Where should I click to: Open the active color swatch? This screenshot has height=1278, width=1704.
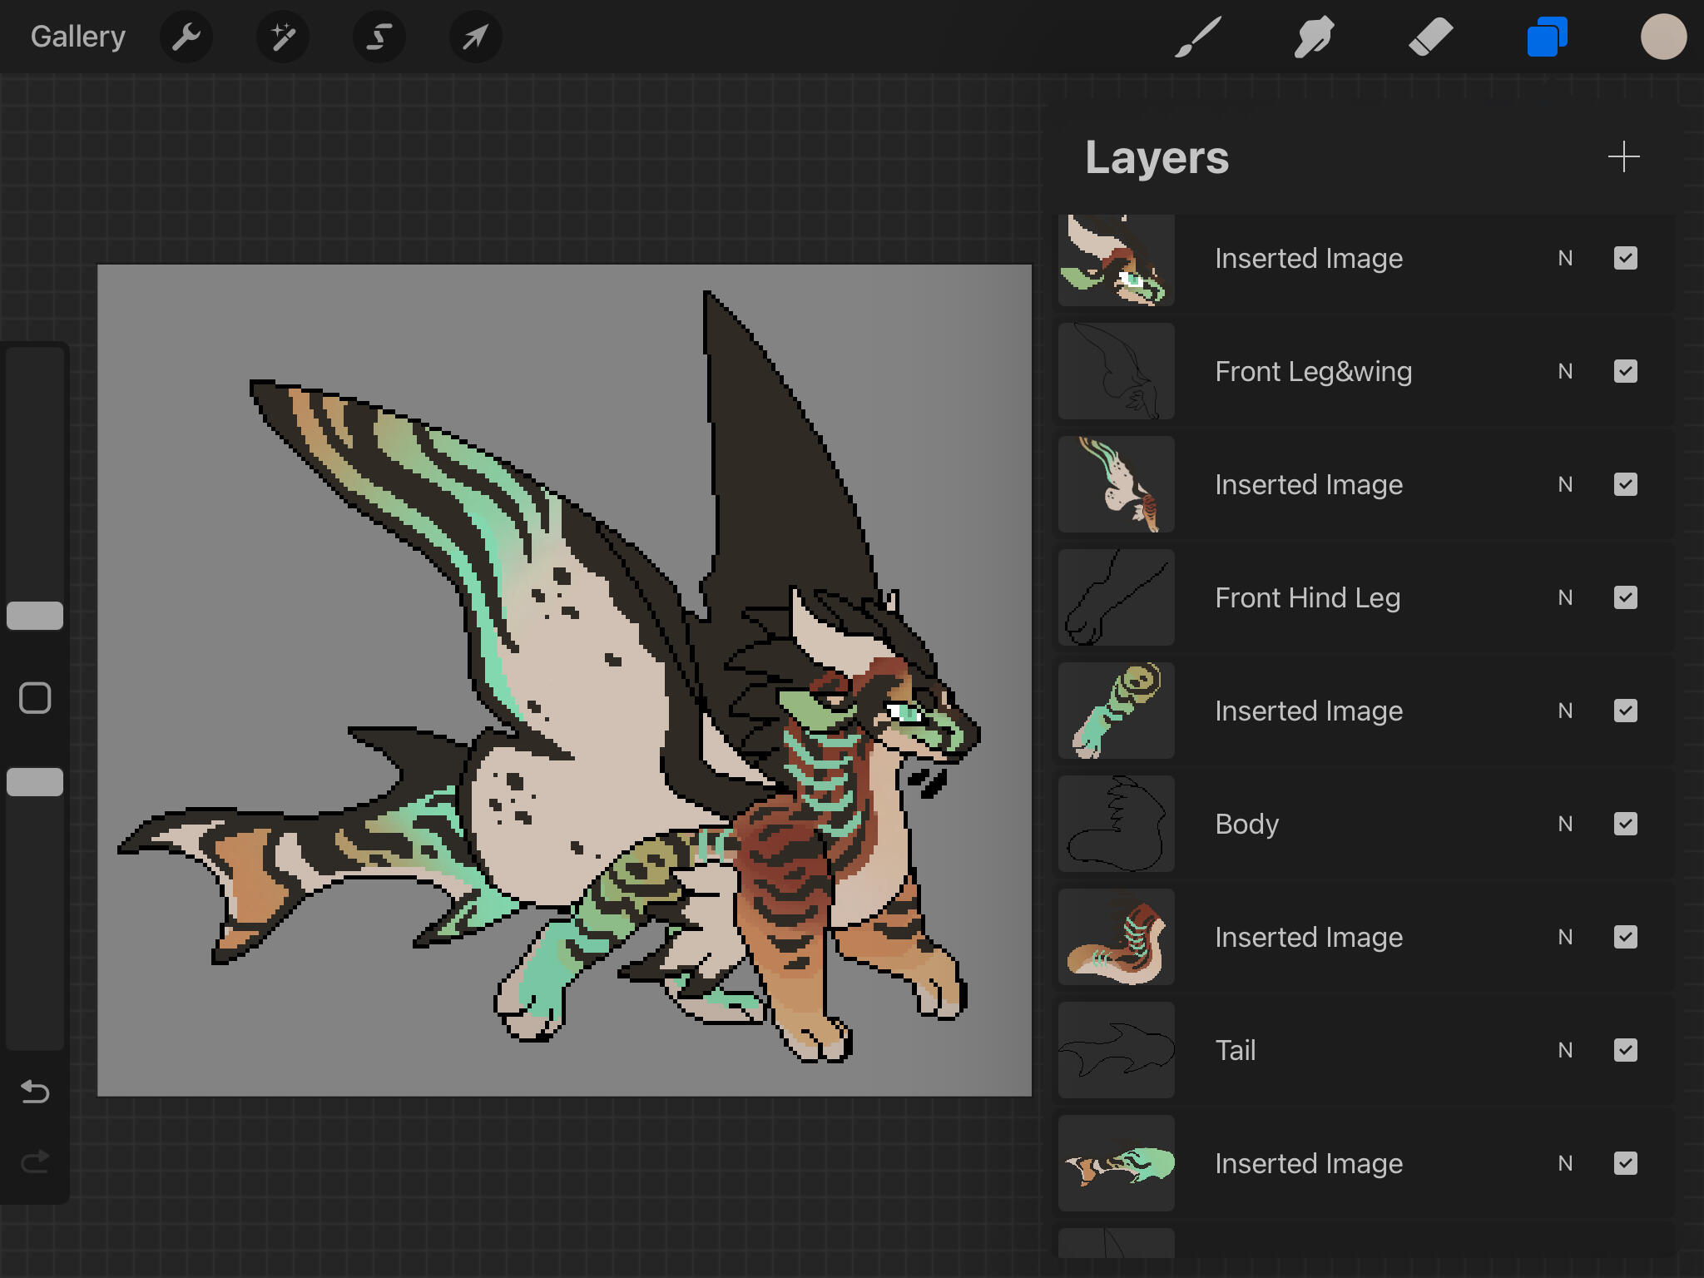point(1662,37)
